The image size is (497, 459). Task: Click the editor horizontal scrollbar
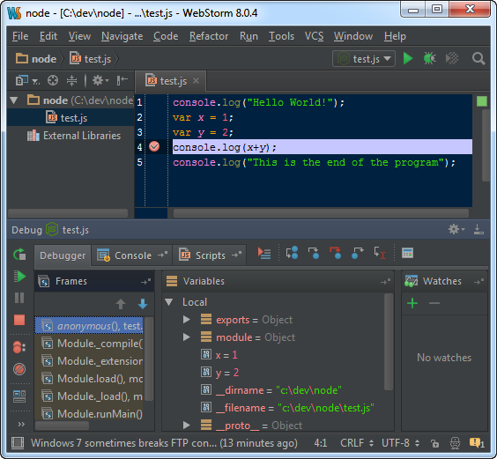[x=321, y=213]
